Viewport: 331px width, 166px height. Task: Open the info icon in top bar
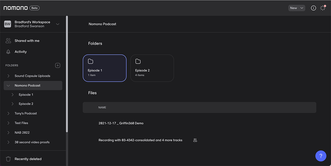(x=313, y=8)
